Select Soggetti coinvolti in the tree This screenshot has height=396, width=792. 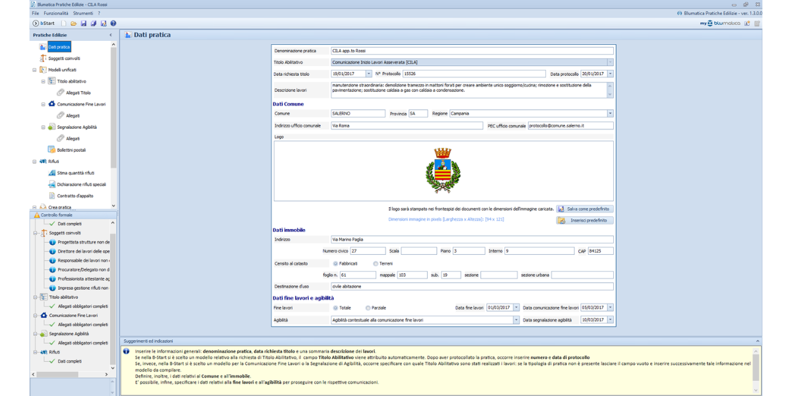[63, 58]
